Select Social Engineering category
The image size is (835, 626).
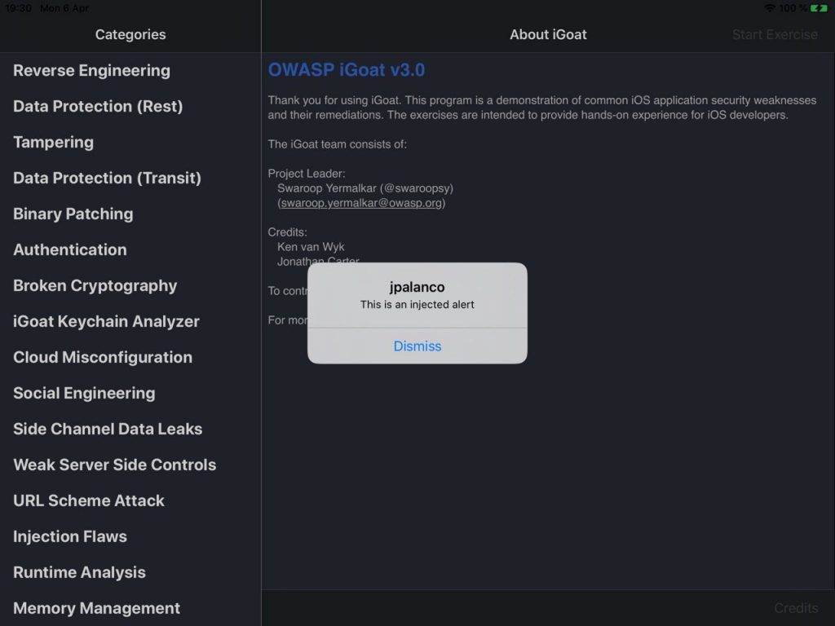click(x=130, y=393)
